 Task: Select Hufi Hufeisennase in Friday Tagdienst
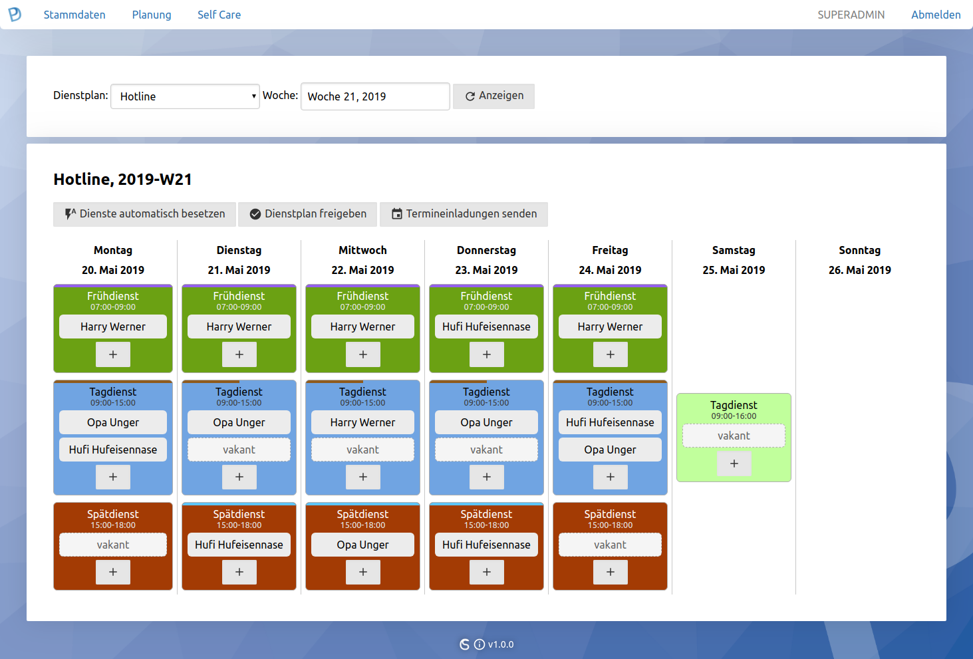click(x=611, y=422)
